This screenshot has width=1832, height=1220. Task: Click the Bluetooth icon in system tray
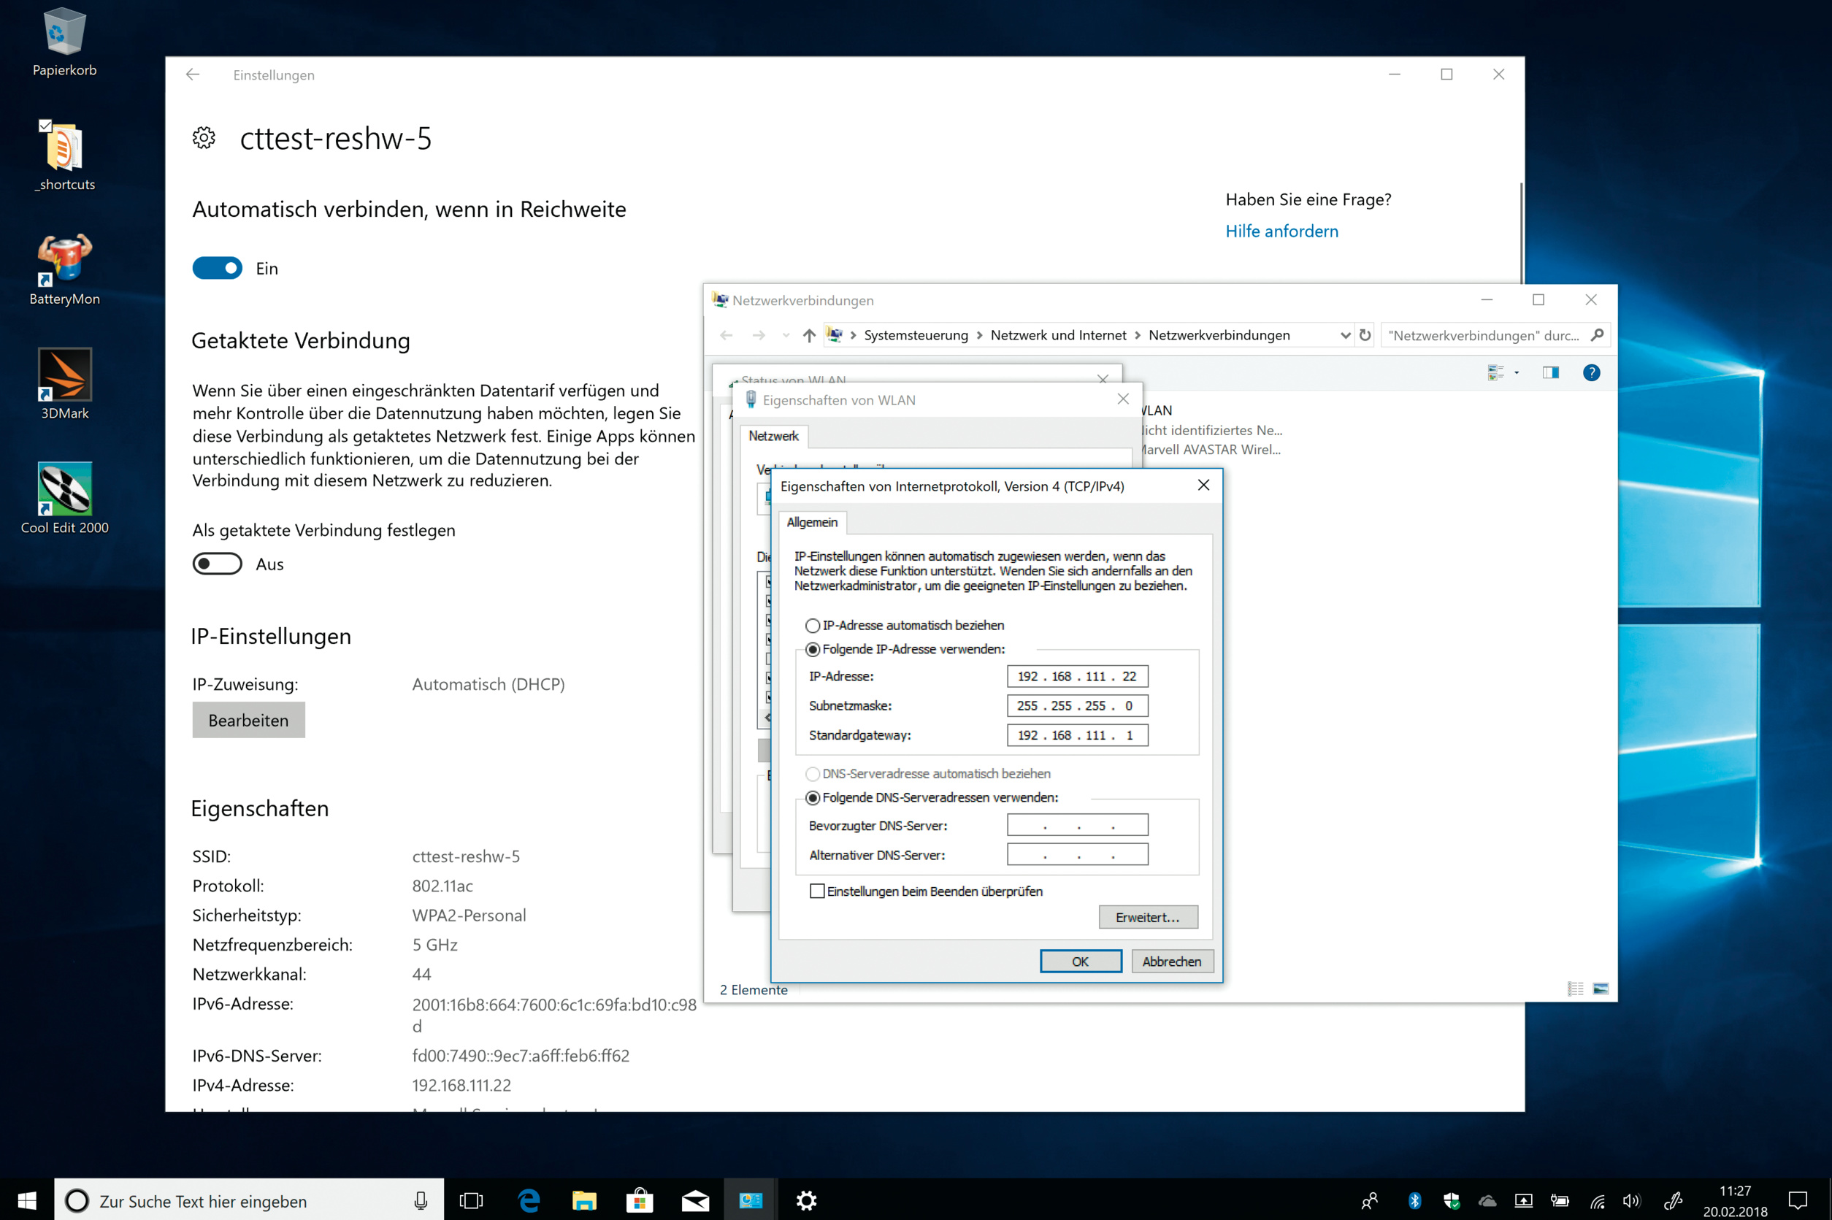point(1414,1200)
